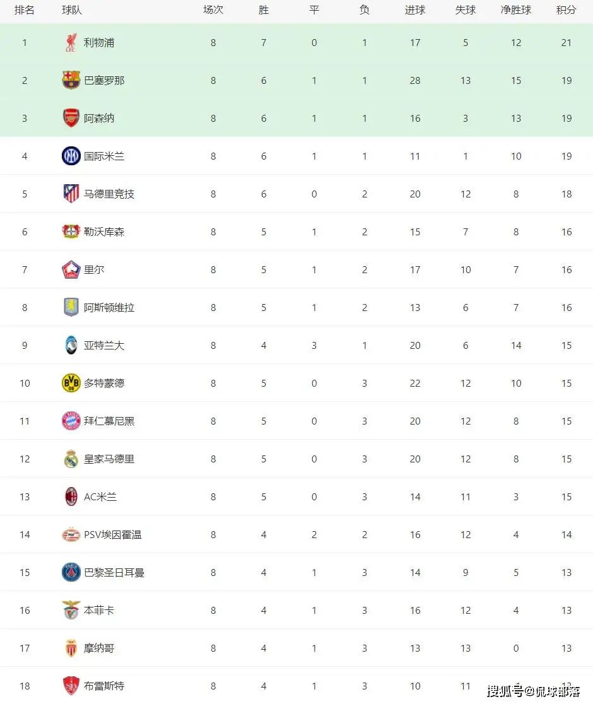The image size is (593, 704).
Task: Click the 进球 column header
Action: pyautogui.click(x=415, y=10)
